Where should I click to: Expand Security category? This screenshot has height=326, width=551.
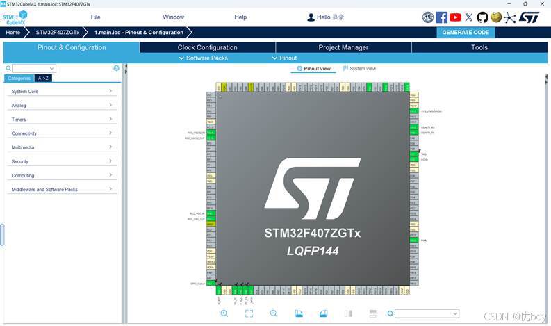62,161
